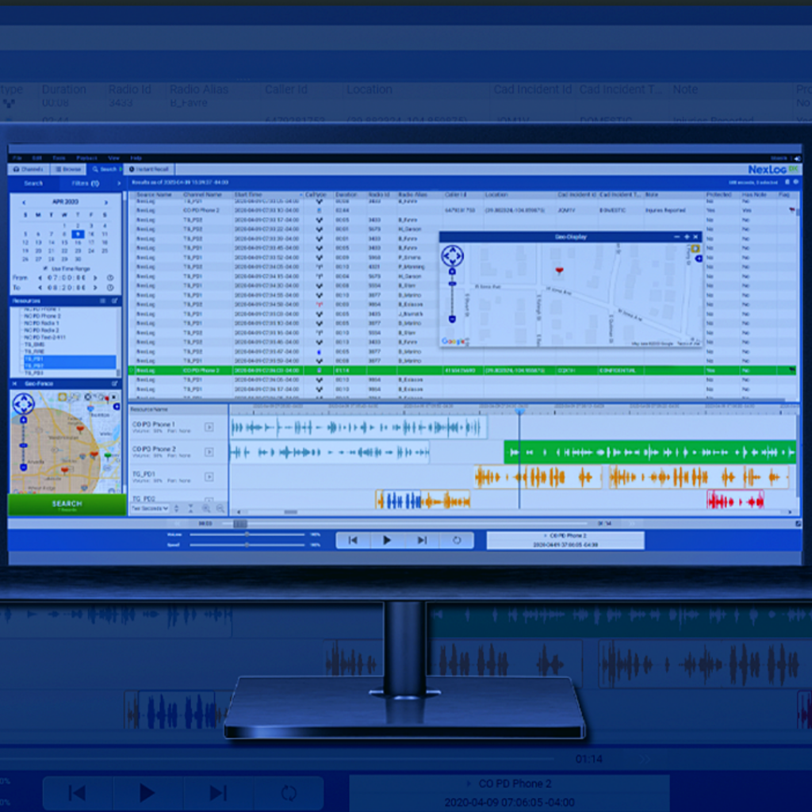Zoom out on the Geo-Display map
Viewport: 812px width, 812px height.
pos(452,320)
